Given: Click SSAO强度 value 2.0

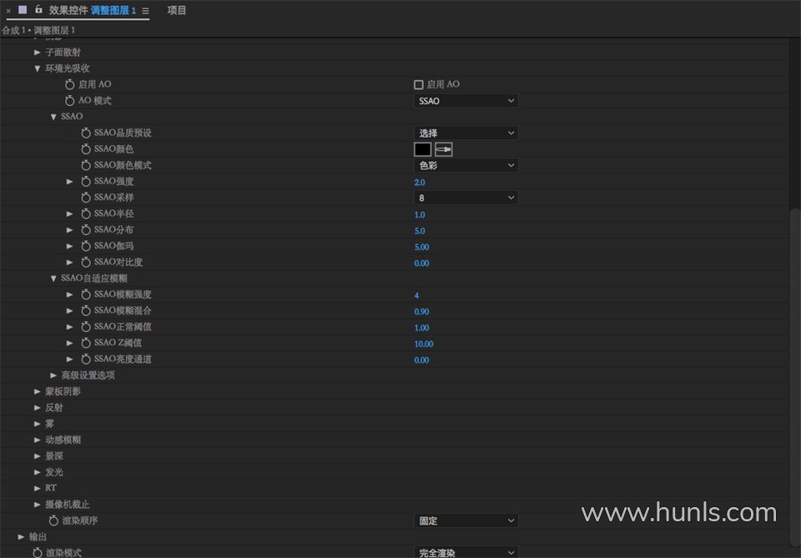Looking at the screenshot, I should [x=420, y=183].
